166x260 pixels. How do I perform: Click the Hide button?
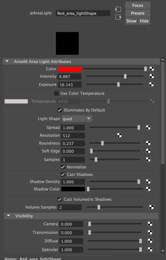(144, 21)
